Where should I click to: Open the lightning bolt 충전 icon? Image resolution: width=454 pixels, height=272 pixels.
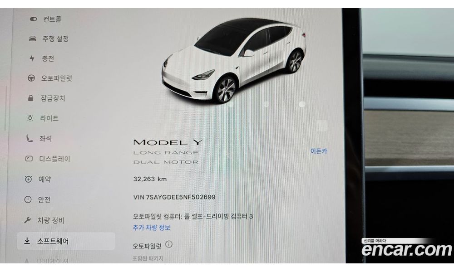[x=32, y=58]
